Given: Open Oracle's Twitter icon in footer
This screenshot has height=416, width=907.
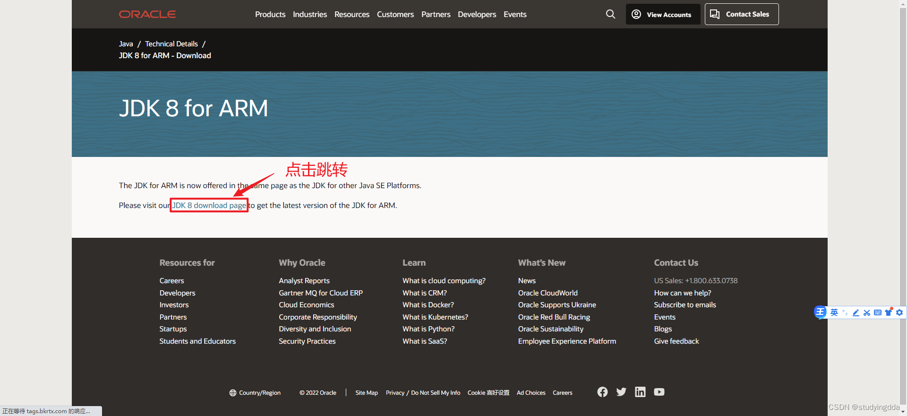Looking at the screenshot, I should point(621,392).
